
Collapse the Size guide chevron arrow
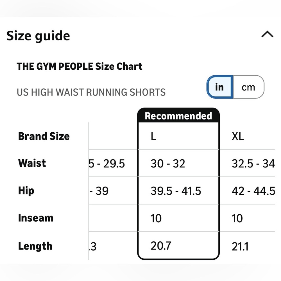267,34
